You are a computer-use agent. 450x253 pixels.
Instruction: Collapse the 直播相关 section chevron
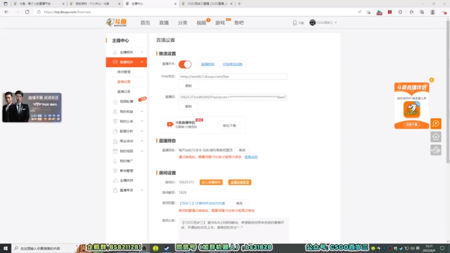tap(142, 62)
